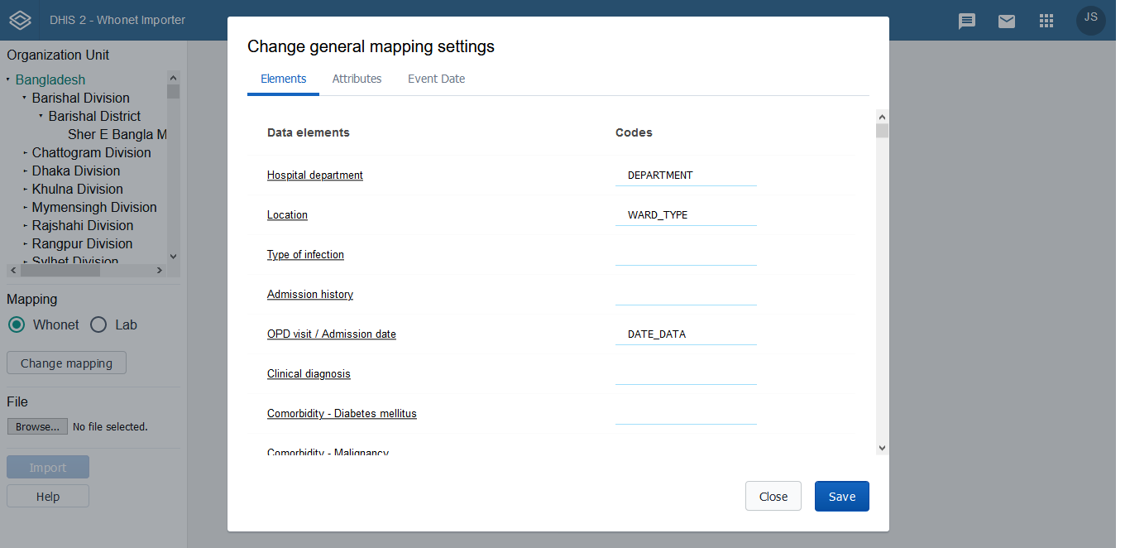Select the Whonet mapping radio button
The width and height of the screenshot is (1130, 548).
[17, 324]
